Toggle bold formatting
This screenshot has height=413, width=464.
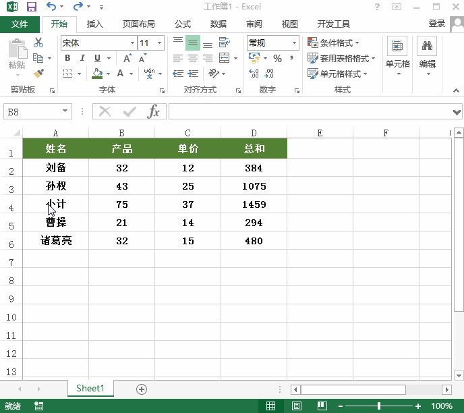[67, 58]
